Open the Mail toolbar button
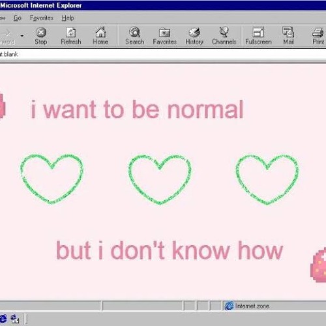326x326 pixels. click(x=288, y=36)
